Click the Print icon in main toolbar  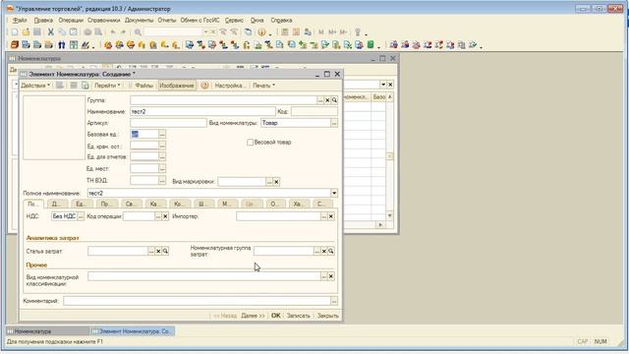coord(87,32)
